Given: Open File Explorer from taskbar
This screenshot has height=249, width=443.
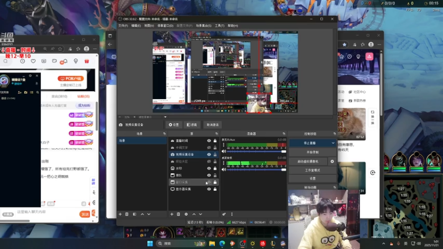Looking at the screenshot, I should (x=212, y=243).
